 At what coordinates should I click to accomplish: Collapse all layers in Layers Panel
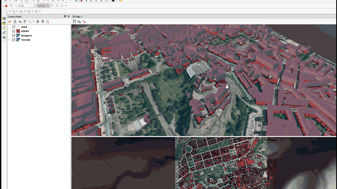pyautogui.click(x=42, y=22)
